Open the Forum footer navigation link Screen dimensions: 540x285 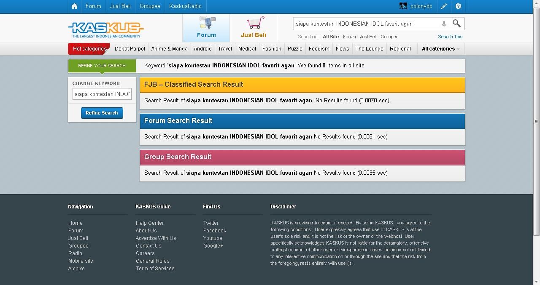pos(76,231)
